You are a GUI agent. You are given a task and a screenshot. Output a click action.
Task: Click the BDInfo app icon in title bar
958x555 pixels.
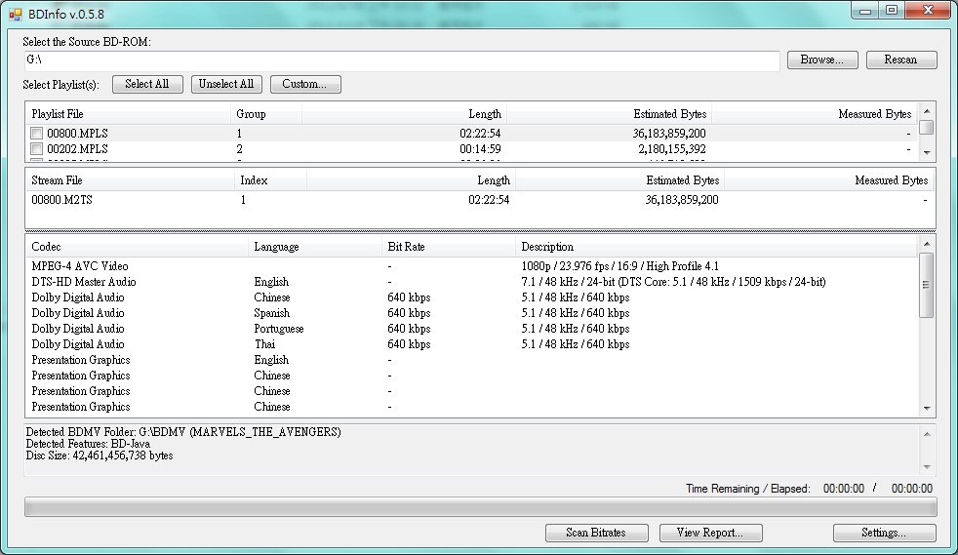(x=16, y=14)
